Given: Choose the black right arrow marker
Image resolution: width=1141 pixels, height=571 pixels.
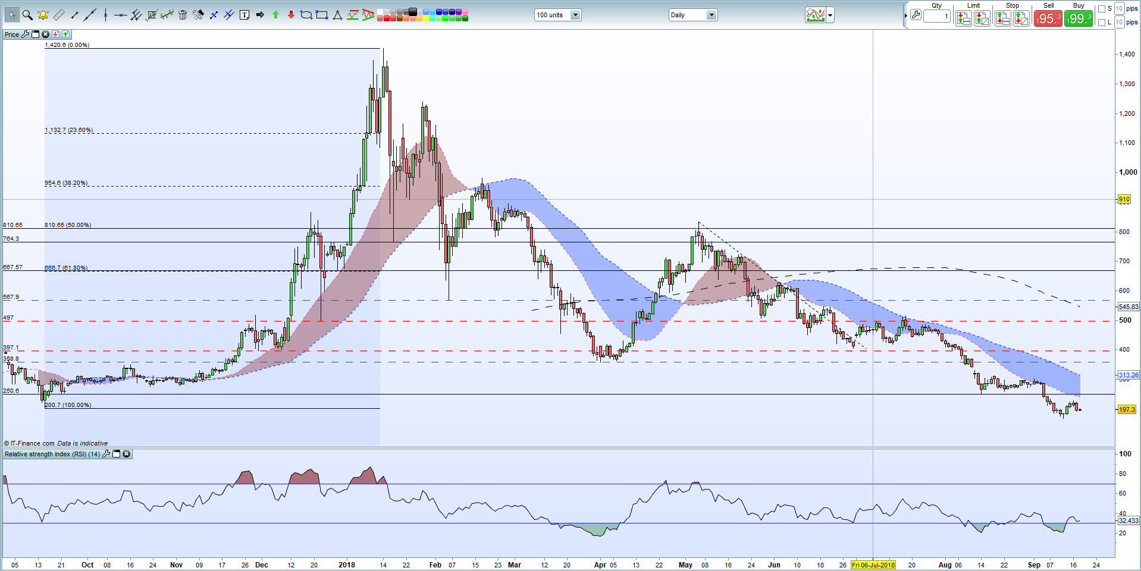Looking at the screenshot, I should tap(260, 15).
